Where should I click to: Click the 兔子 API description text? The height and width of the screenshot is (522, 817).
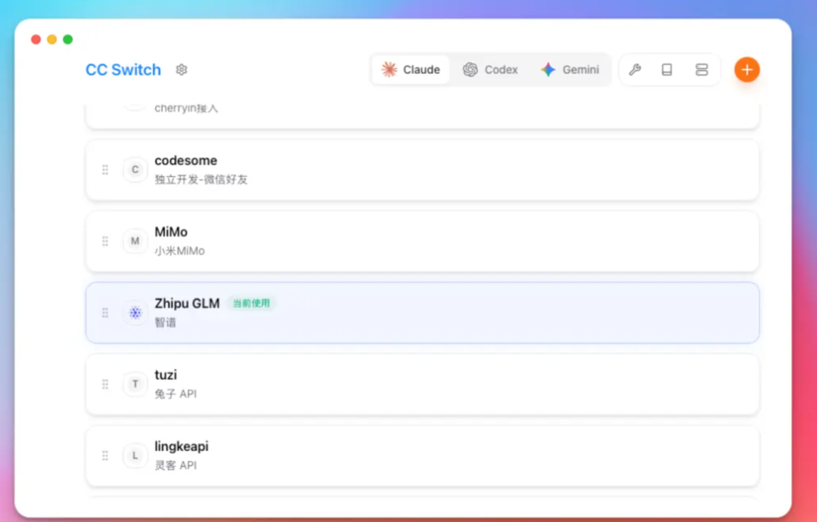point(176,394)
